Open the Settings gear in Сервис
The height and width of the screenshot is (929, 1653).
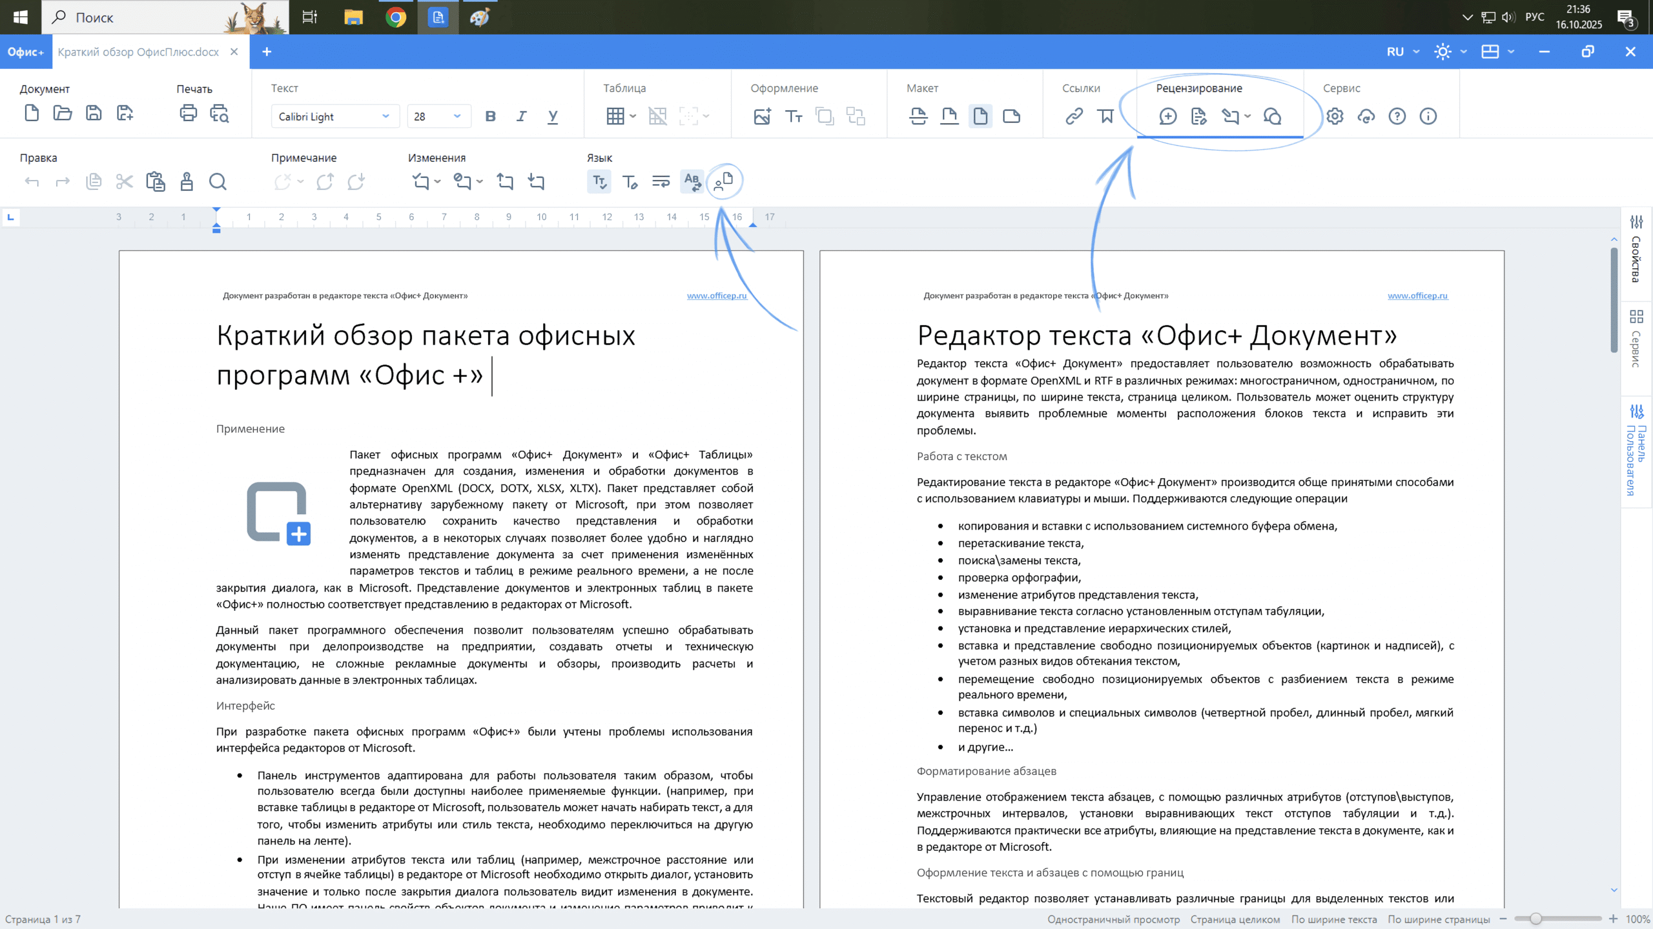pyautogui.click(x=1335, y=116)
